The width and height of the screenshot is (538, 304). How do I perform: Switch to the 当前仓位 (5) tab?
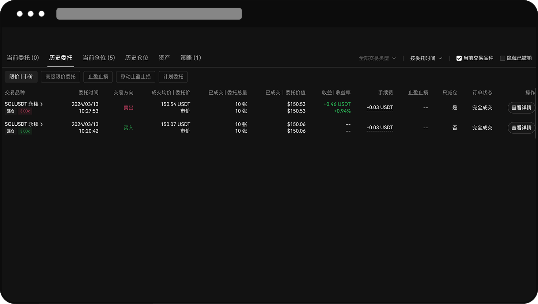(x=98, y=57)
